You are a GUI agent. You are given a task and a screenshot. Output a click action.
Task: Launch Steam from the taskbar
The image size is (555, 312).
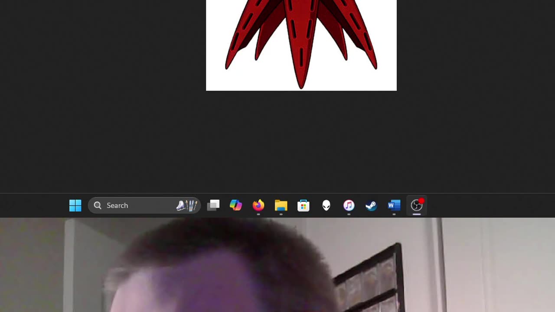coord(371,205)
